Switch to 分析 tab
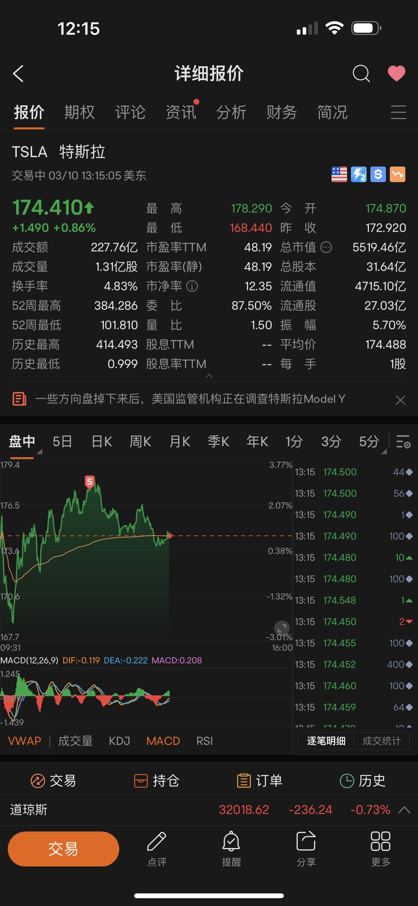This screenshot has height=906, width=418. pos(231,112)
